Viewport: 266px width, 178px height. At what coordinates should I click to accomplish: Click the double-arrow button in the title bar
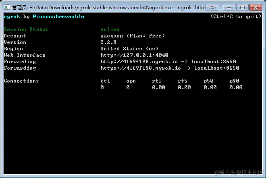point(212,8)
